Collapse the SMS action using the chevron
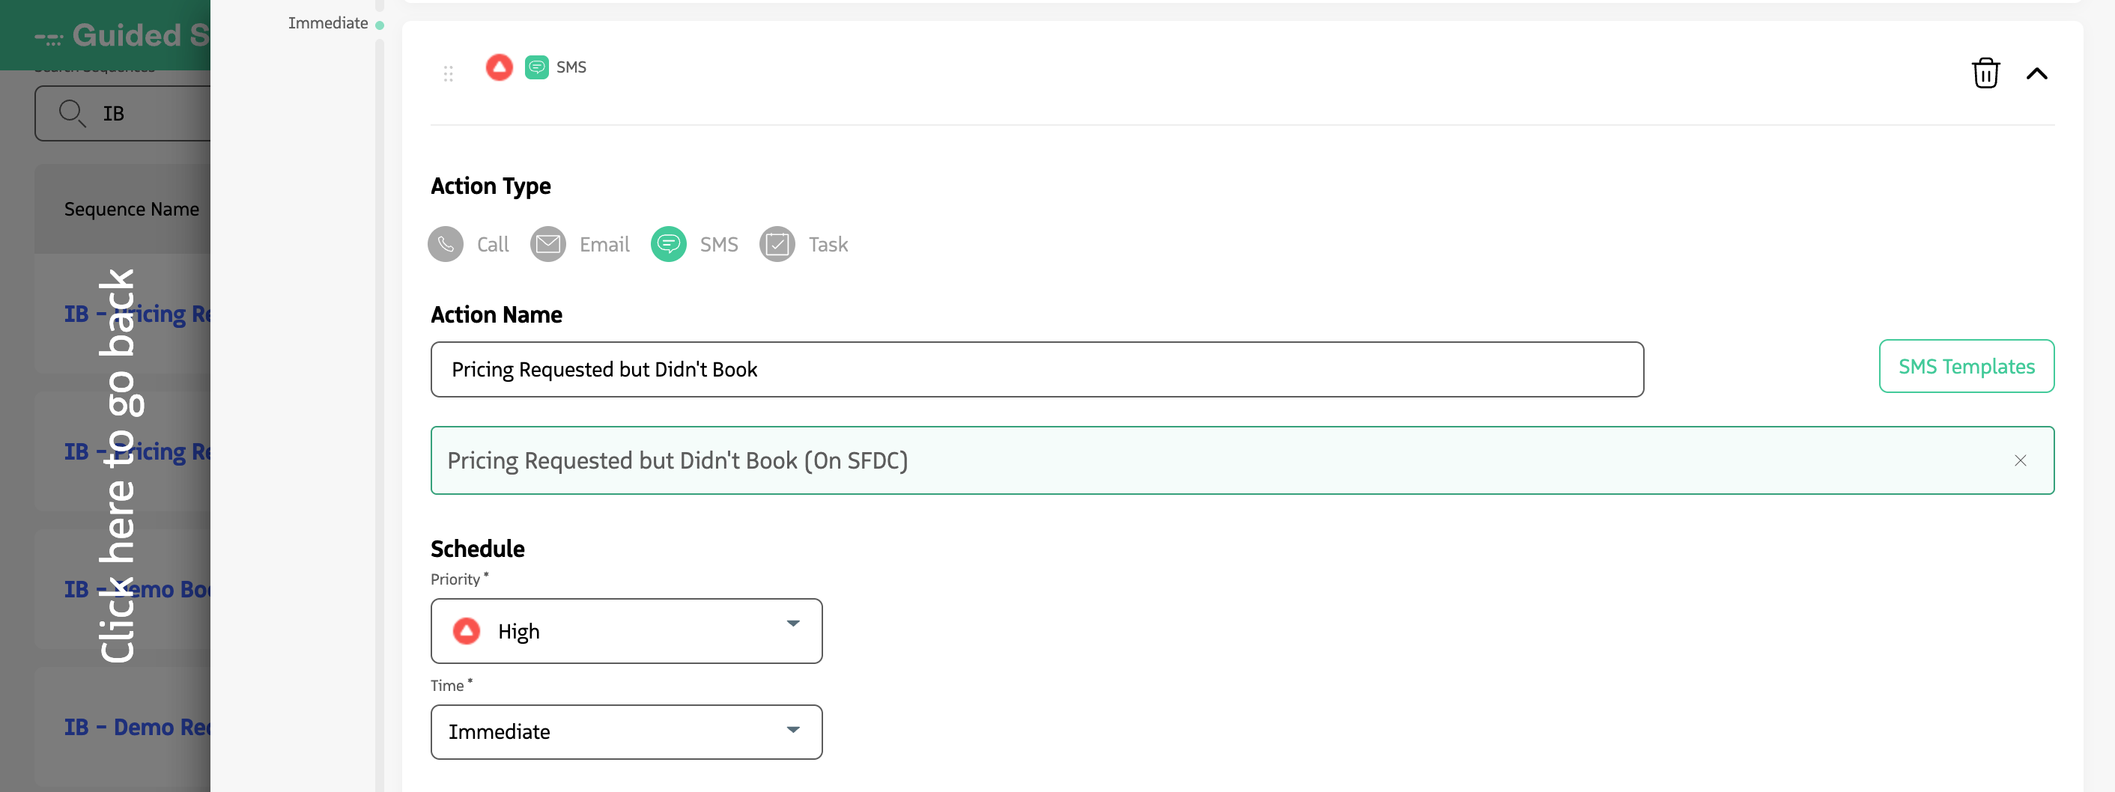Viewport: 2115px width, 792px height. click(2039, 73)
